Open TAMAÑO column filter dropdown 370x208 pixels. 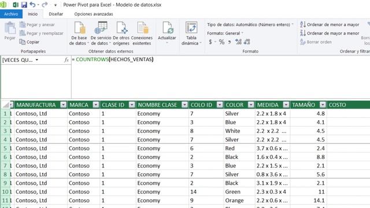tap(323, 105)
